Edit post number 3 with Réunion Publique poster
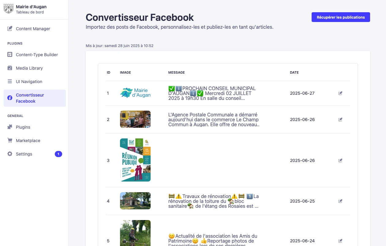 (340, 160)
